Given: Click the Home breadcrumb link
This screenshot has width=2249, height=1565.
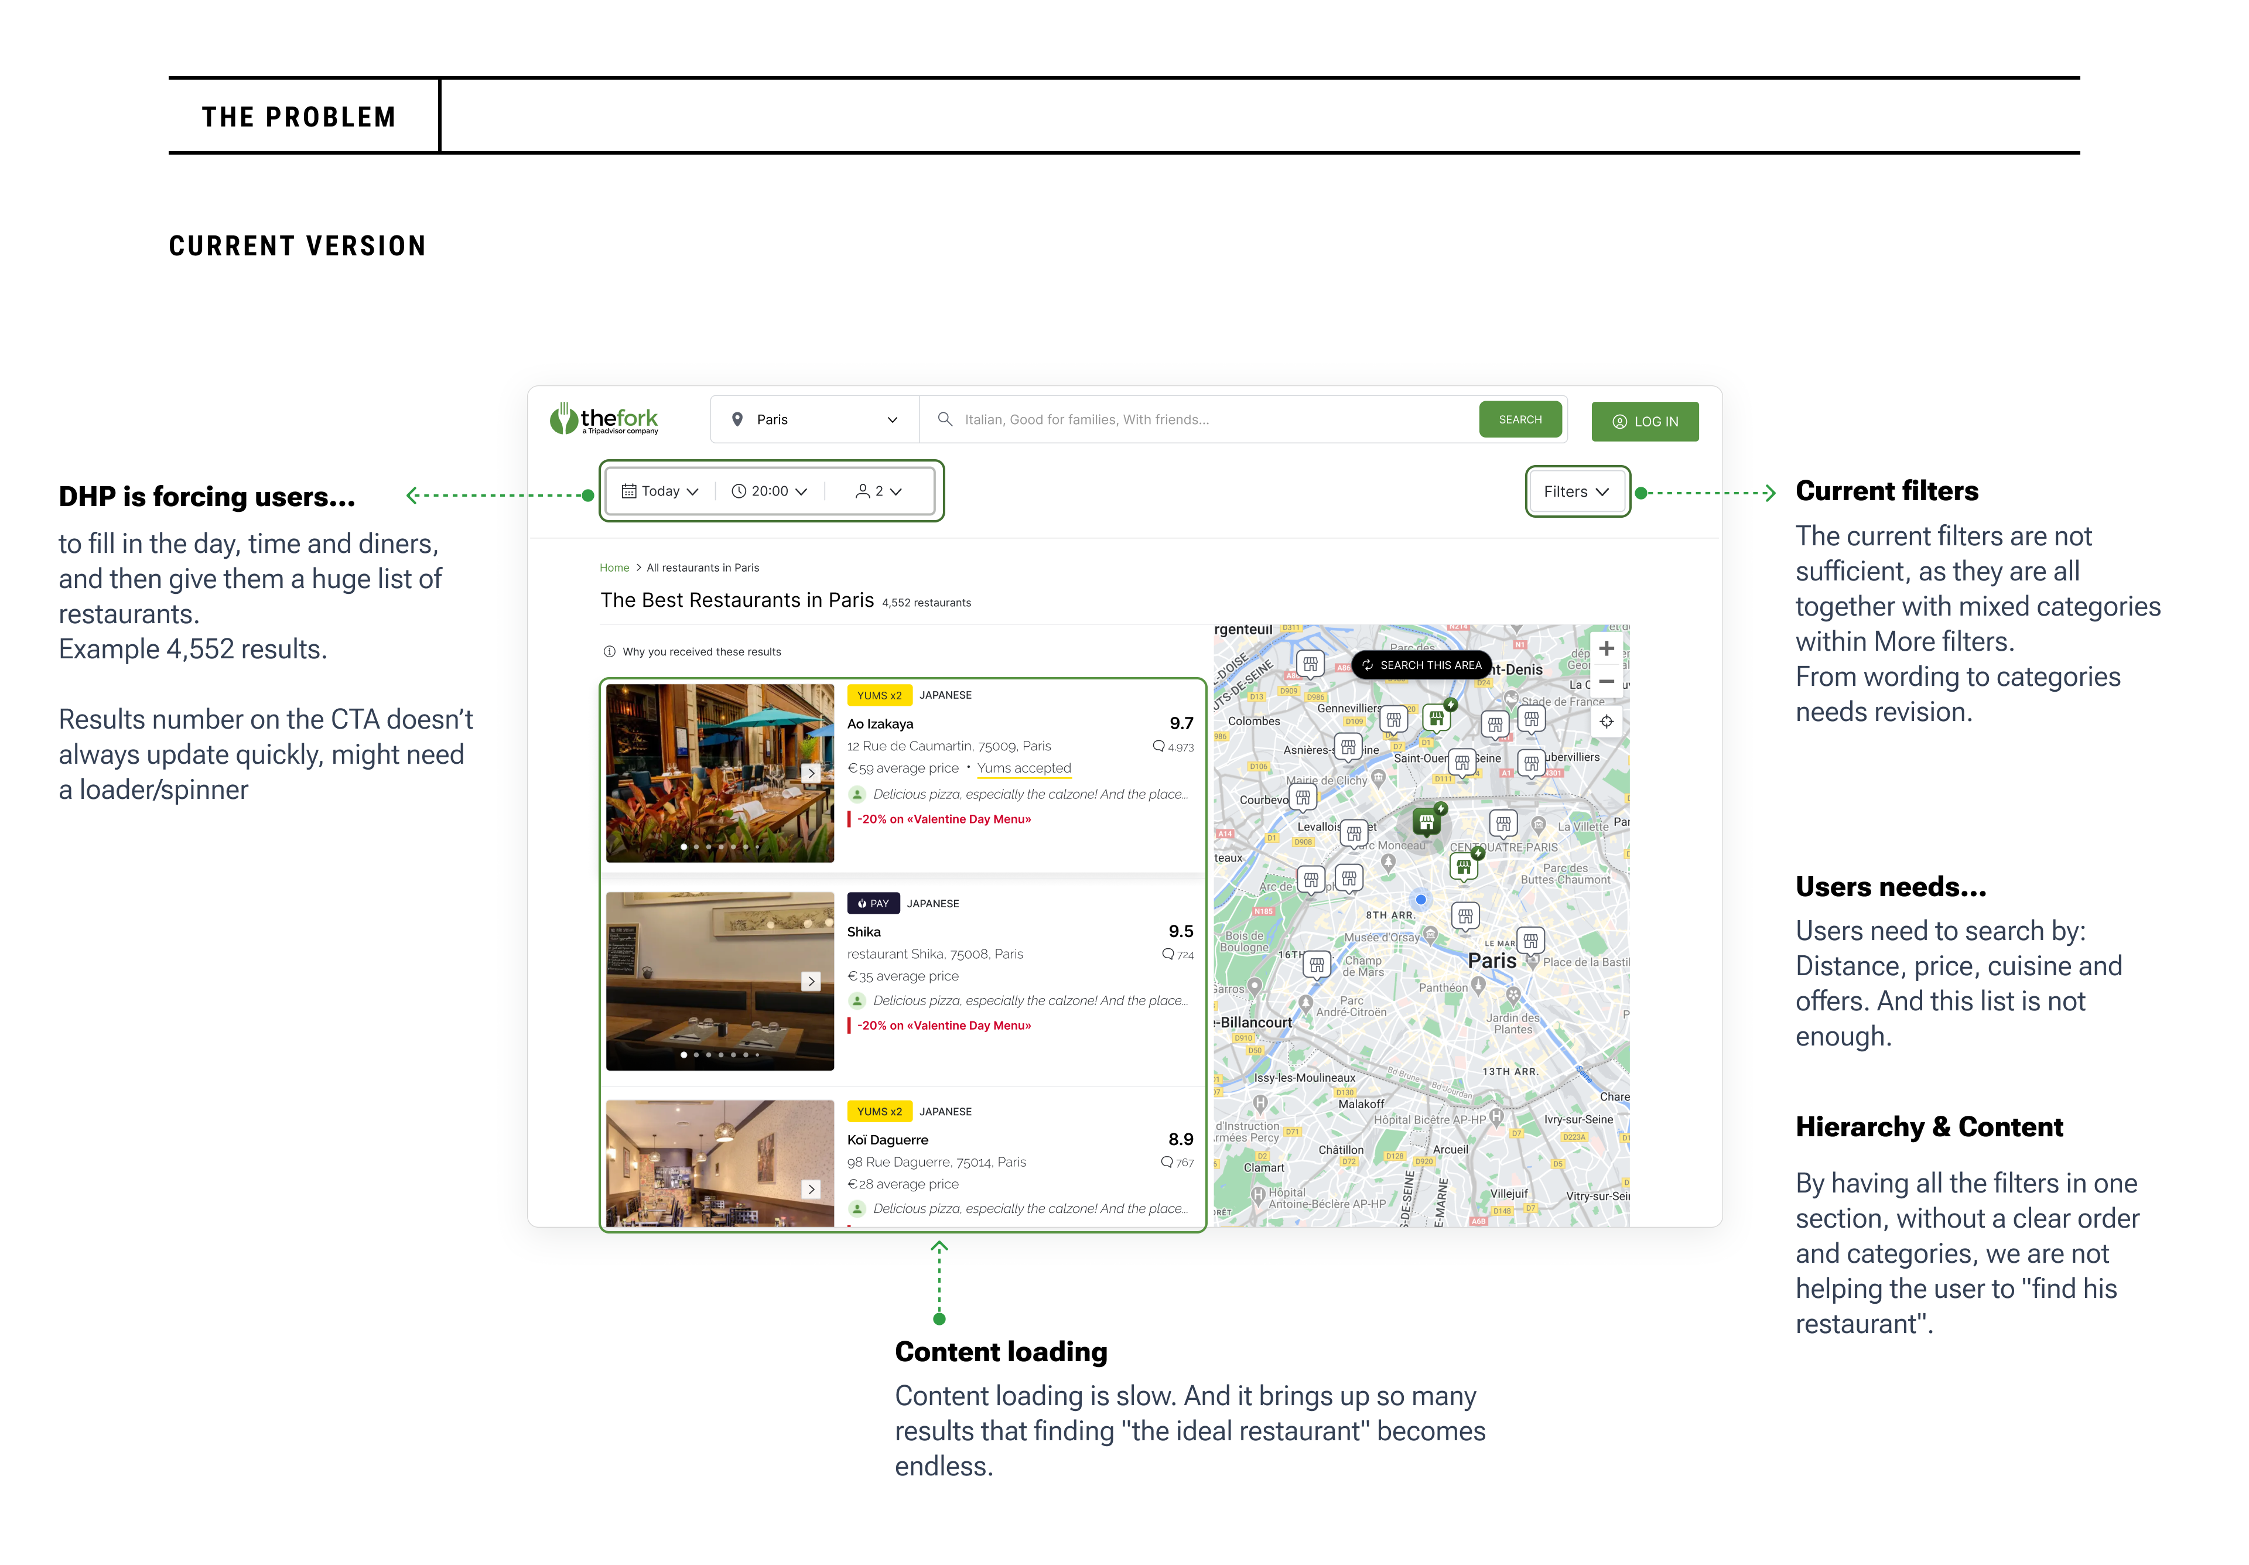Looking at the screenshot, I should click(x=614, y=568).
